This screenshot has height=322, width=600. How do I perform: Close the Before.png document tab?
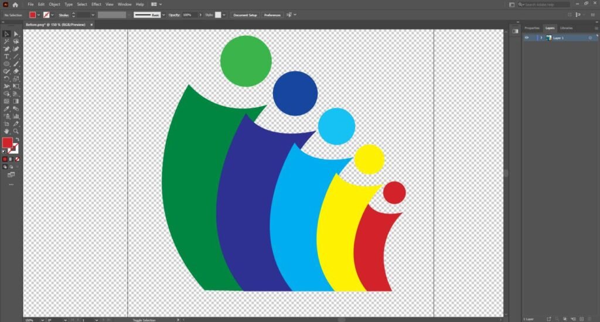coord(91,25)
